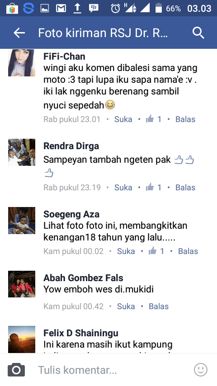Tap the Gmail notification icon in status bar
The width and height of the screenshot is (217, 386).
(x=61, y=9)
